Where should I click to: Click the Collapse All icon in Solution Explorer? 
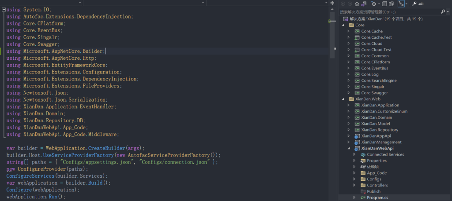click(x=385, y=4)
